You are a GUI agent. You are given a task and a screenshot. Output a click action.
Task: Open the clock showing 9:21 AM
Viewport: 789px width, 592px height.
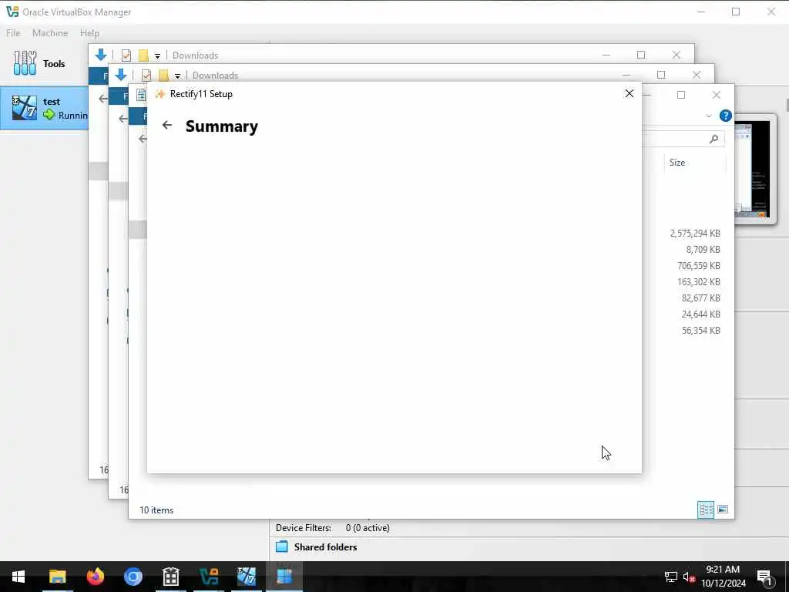(723, 577)
